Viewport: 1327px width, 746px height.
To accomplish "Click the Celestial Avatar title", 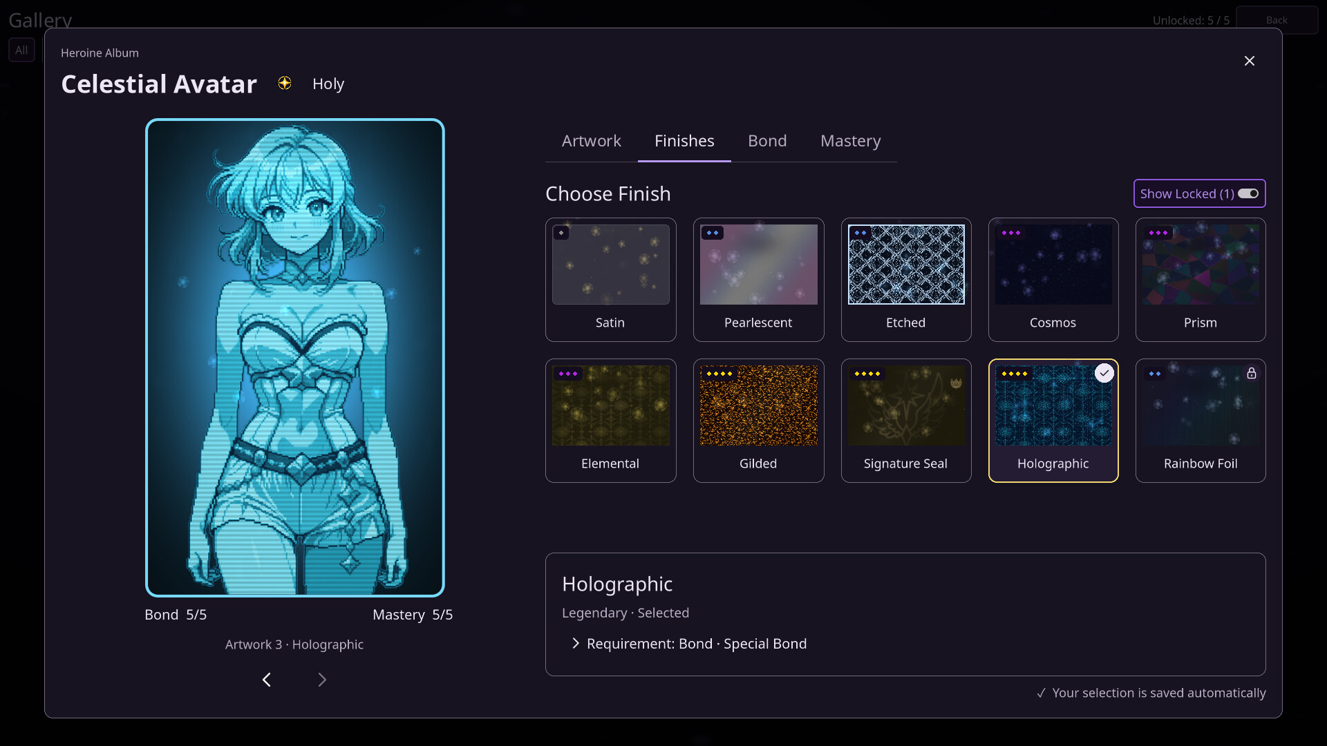I will pyautogui.click(x=159, y=84).
